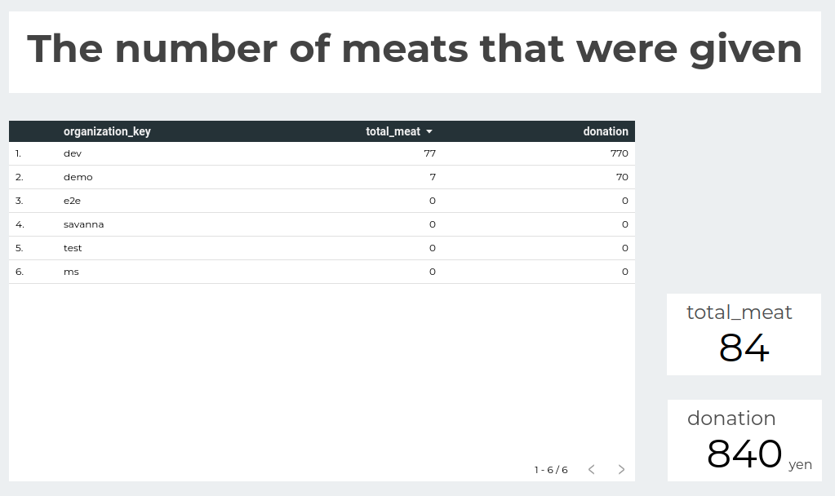This screenshot has width=835, height=496.
Task: Click the 70 donation value for demo
Action: pyautogui.click(x=622, y=177)
